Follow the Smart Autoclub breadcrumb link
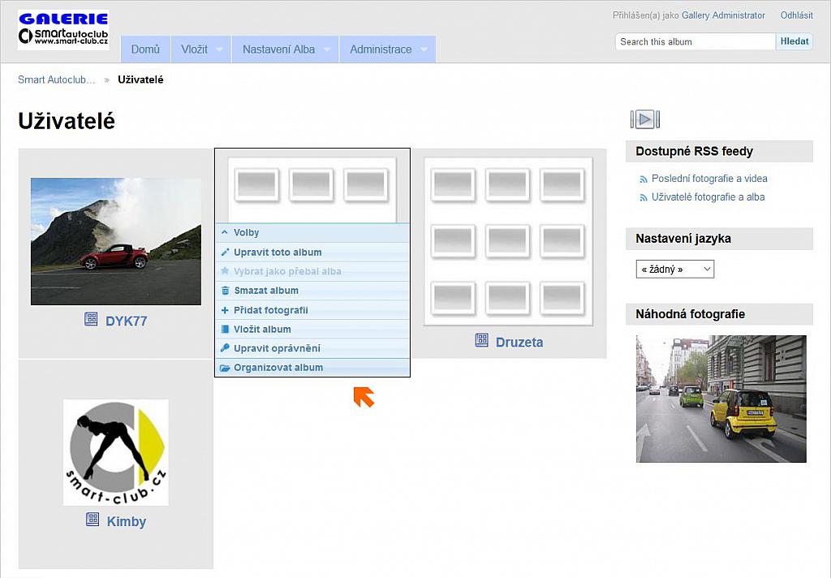The width and height of the screenshot is (831, 578). tap(56, 80)
